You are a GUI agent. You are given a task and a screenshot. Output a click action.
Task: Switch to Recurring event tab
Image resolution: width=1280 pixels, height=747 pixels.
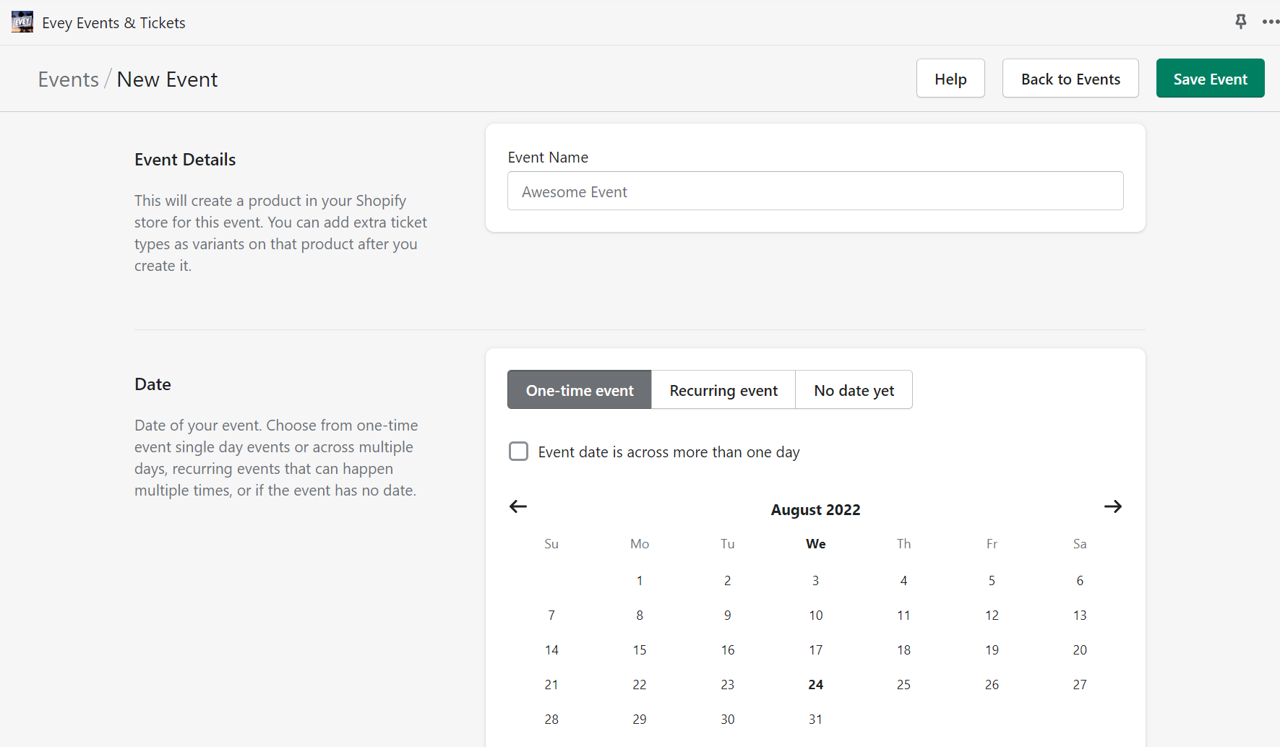(723, 390)
